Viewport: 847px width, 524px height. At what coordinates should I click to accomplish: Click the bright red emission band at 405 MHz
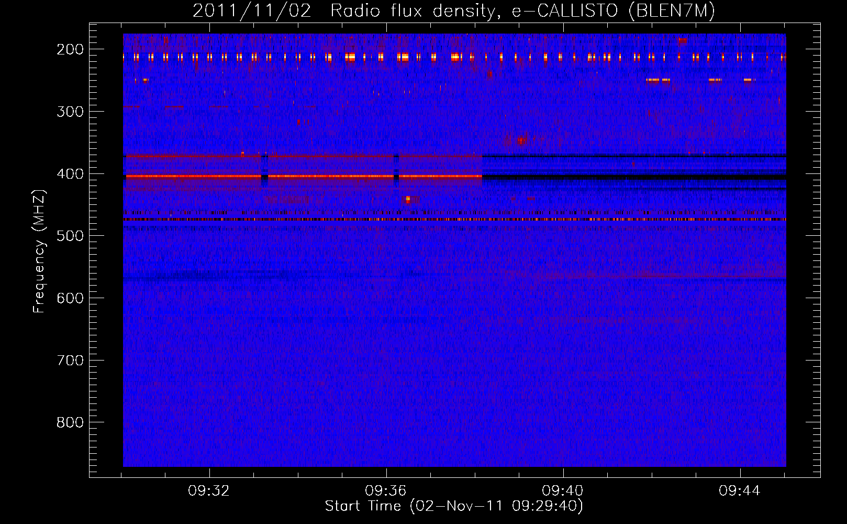(x=304, y=177)
